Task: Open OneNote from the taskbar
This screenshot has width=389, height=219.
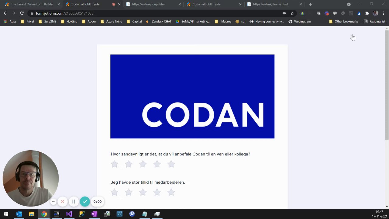Action: tap(94, 214)
